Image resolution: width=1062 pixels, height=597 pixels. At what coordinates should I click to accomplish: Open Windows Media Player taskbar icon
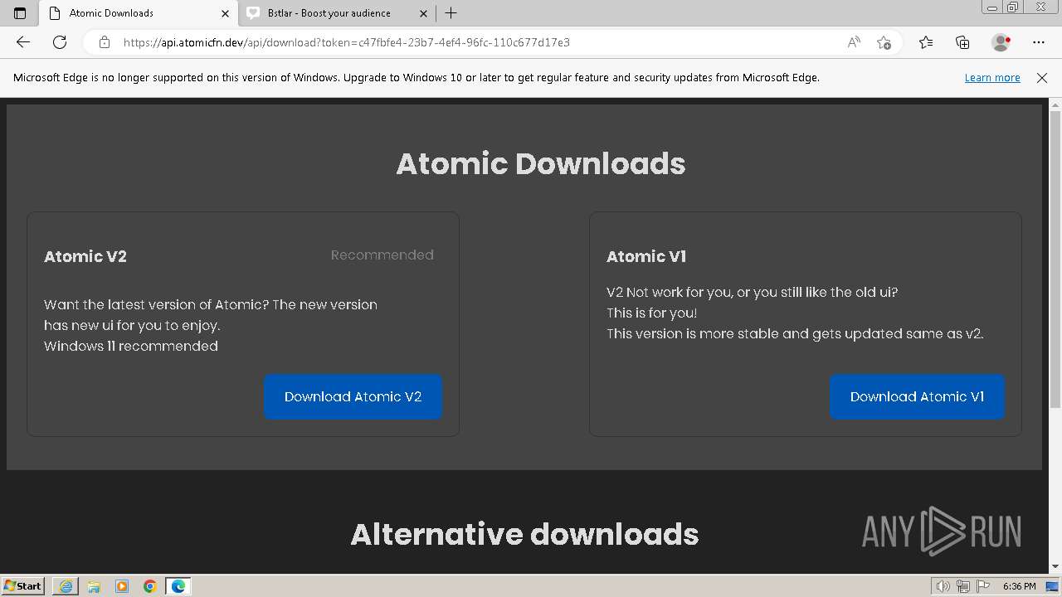122,586
